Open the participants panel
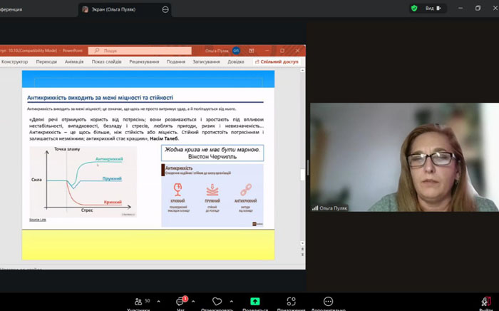This screenshot has height=311, width=499. pos(138,301)
